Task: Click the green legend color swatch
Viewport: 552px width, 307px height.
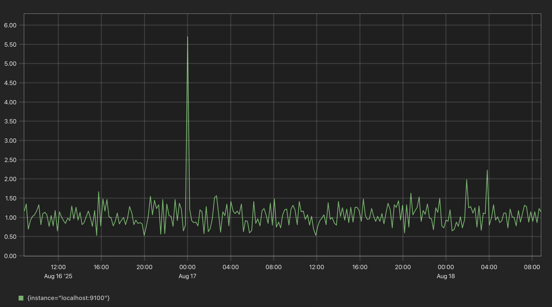Action: [21, 298]
